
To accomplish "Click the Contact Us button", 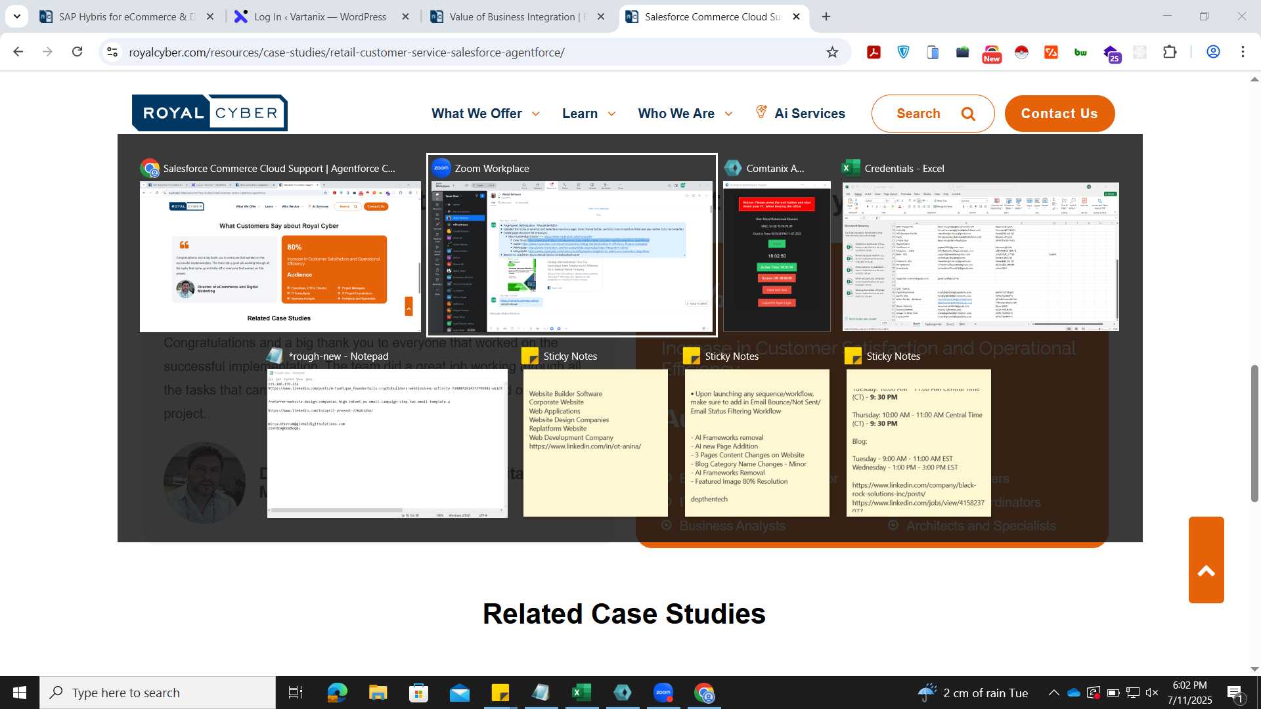I will pyautogui.click(x=1059, y=114).
